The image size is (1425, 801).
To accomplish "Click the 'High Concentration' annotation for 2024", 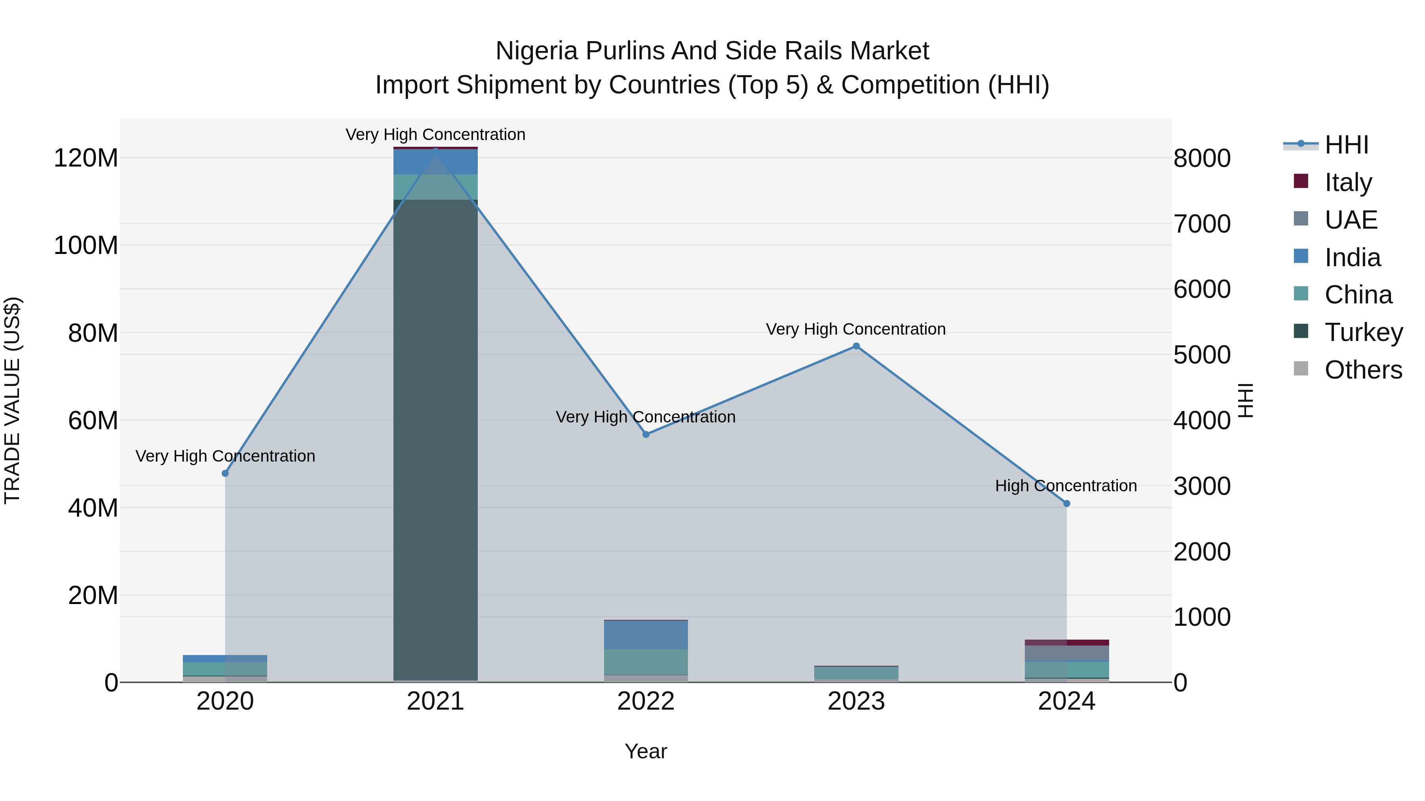I will click(x=1066, y=486).
